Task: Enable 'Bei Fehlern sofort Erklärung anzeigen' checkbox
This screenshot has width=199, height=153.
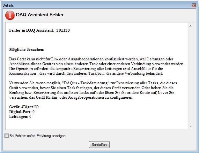Action: coord(6,135)
